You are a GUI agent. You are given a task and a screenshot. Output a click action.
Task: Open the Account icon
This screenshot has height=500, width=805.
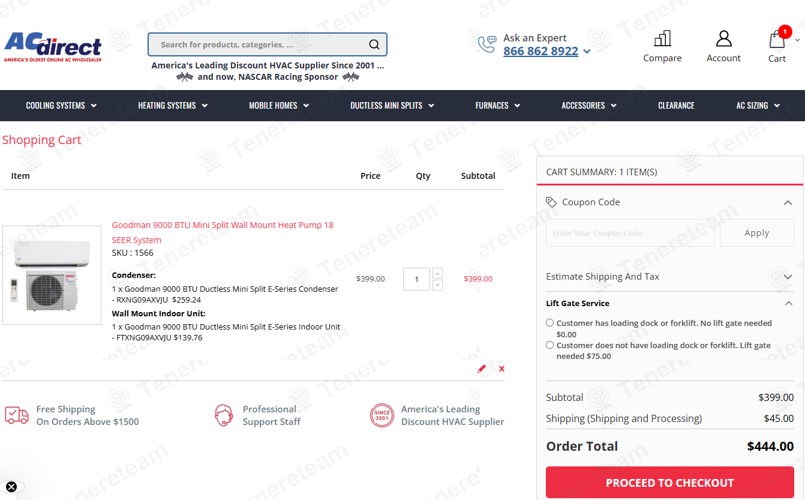(723, 39)
